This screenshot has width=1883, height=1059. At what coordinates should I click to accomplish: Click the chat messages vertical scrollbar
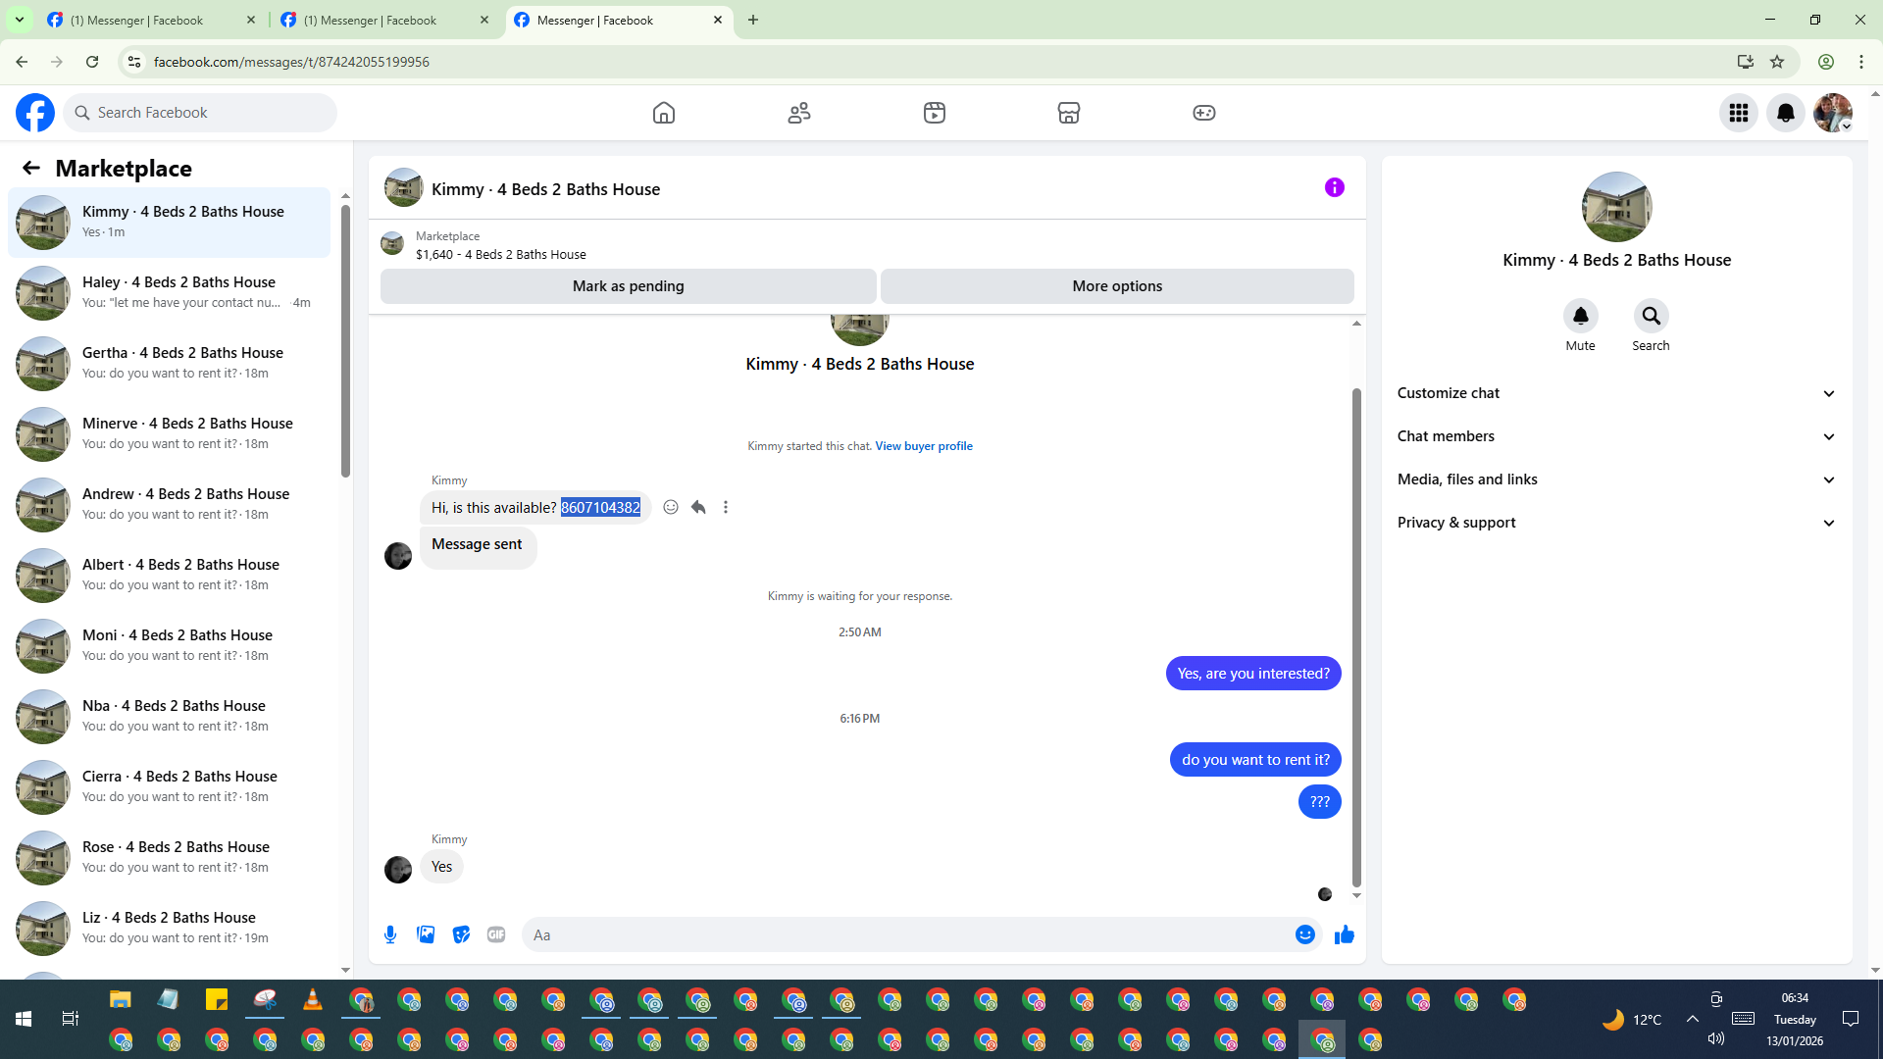tap(1356, 637)
